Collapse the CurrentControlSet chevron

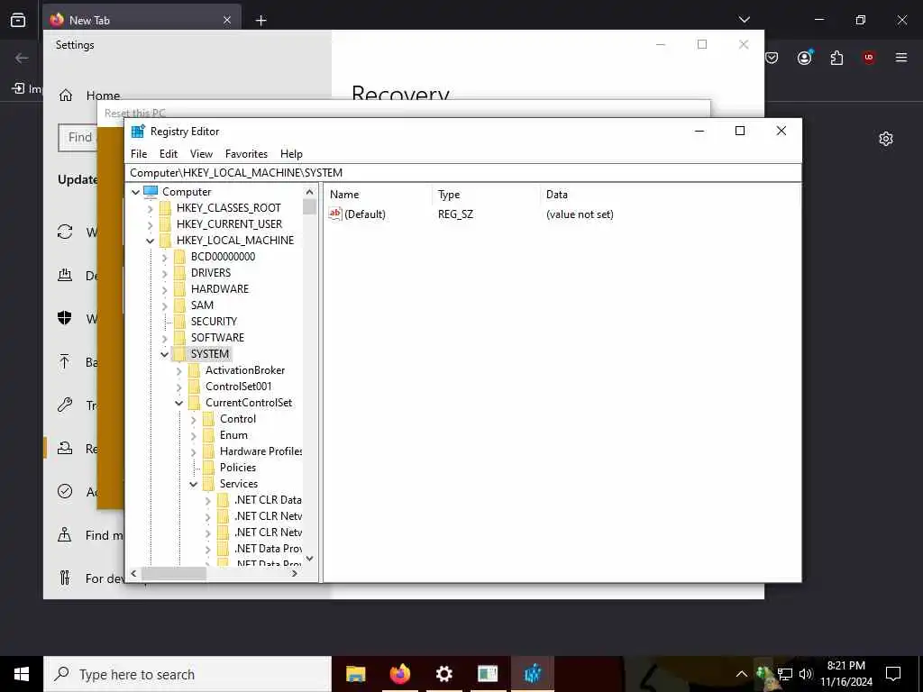point(179,403)
